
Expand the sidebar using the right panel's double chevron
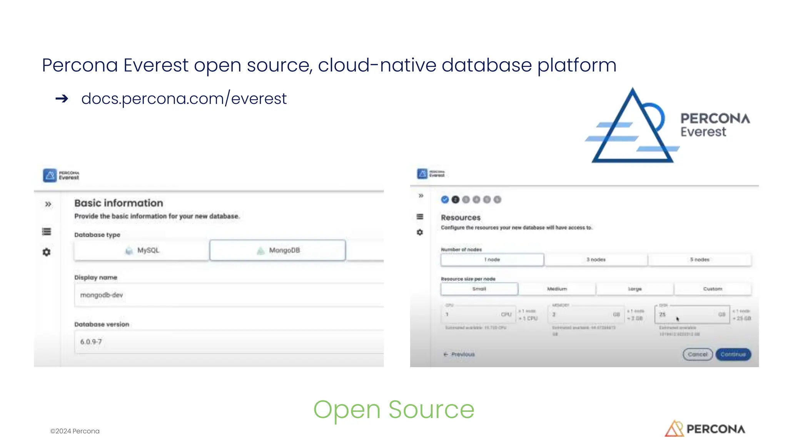click(x=421, y=196)
